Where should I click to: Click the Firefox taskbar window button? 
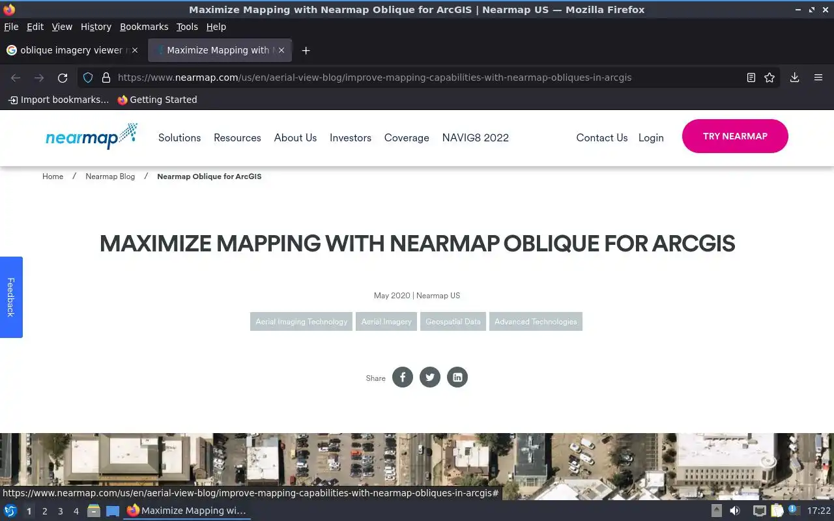pos(188,511)
